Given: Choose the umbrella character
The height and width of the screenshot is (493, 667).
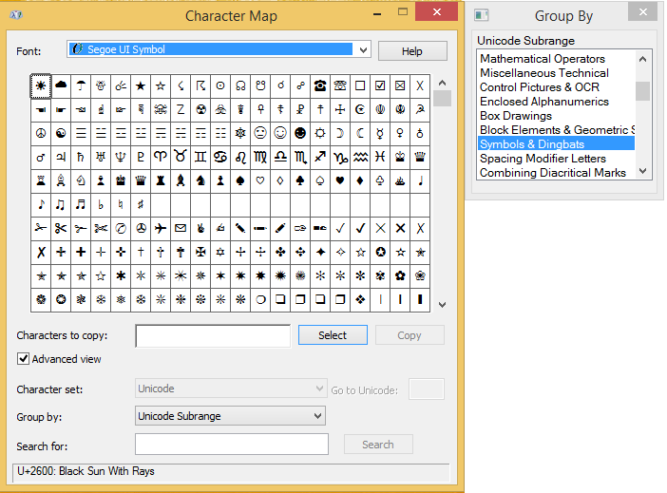Looking at the screenshot, I should 81,85.
